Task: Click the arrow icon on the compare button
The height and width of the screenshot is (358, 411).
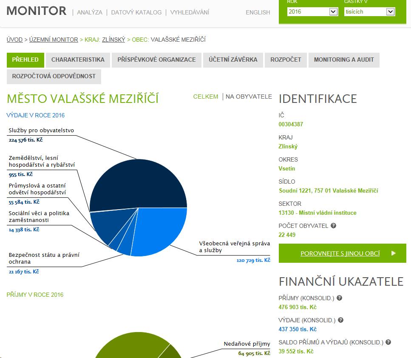Action: pyautogui.click(x=394, y=253)
